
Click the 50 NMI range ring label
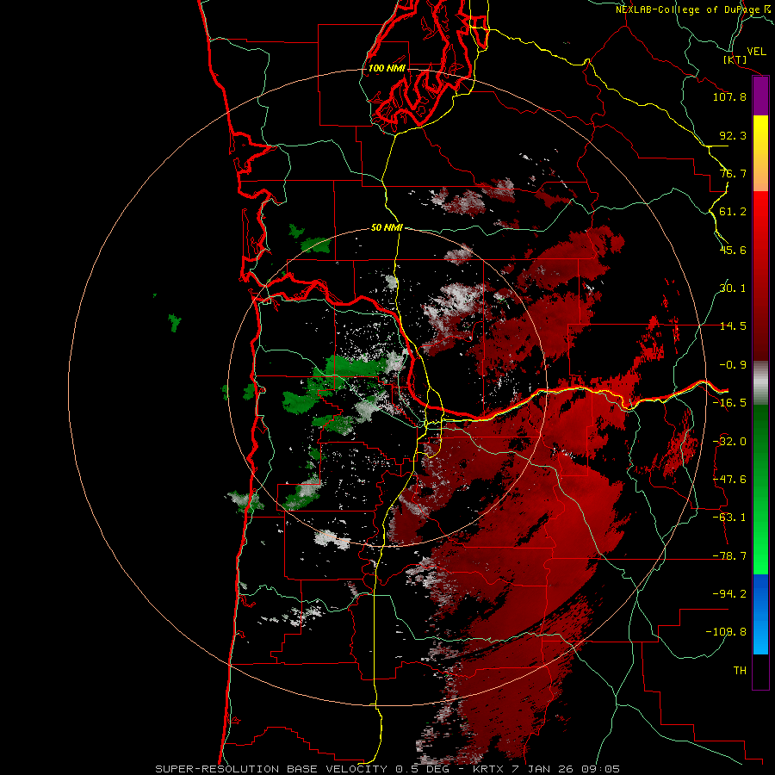click(x=387, y=227)
